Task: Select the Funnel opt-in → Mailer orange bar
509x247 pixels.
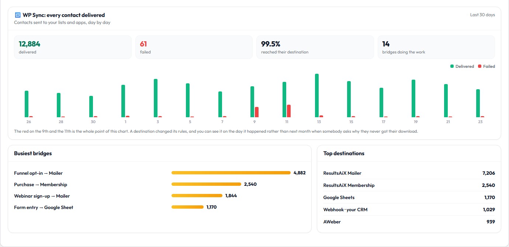Action: [231, 173]
